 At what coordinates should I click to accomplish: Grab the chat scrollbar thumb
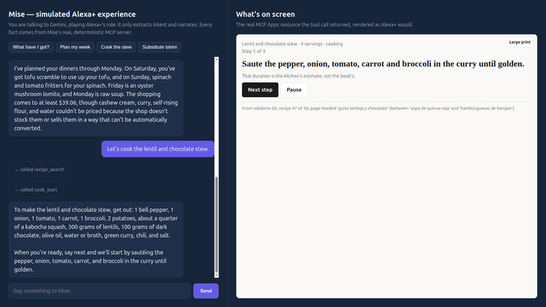pyautogui.click(x=217, y=224)
